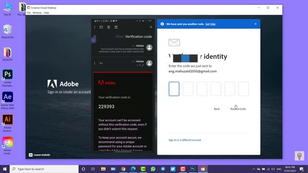Choose Sign in to a different account
This screenshot has height=173, width=308.
click(185, 140)
